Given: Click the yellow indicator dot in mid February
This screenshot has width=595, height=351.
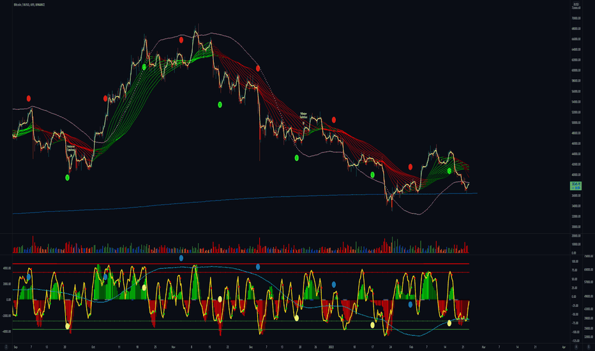Looking at the screenshot, I should click(x=449, y=324).
